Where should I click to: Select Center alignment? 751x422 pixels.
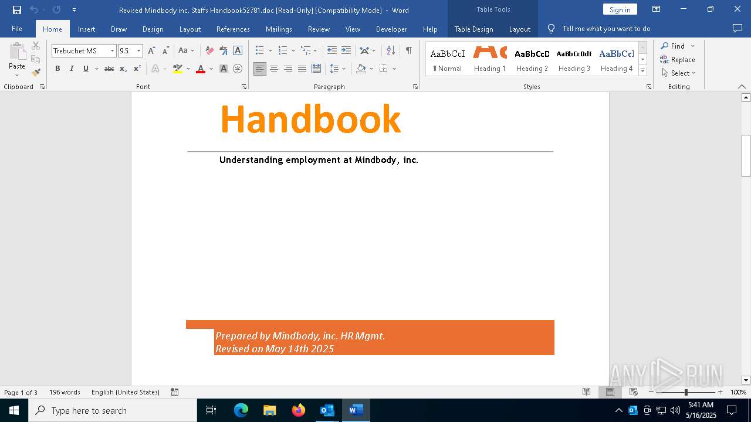(x=274, y=69)
